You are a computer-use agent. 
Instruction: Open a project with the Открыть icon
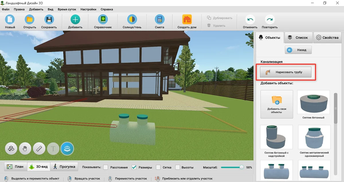point(30,20)
